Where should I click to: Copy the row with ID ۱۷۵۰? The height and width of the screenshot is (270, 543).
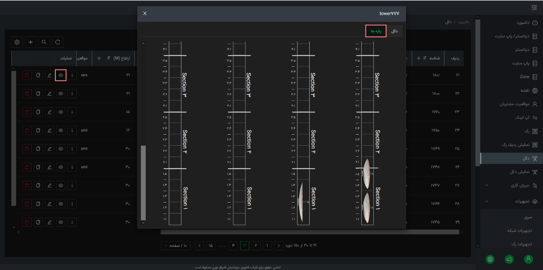(38, 130)
